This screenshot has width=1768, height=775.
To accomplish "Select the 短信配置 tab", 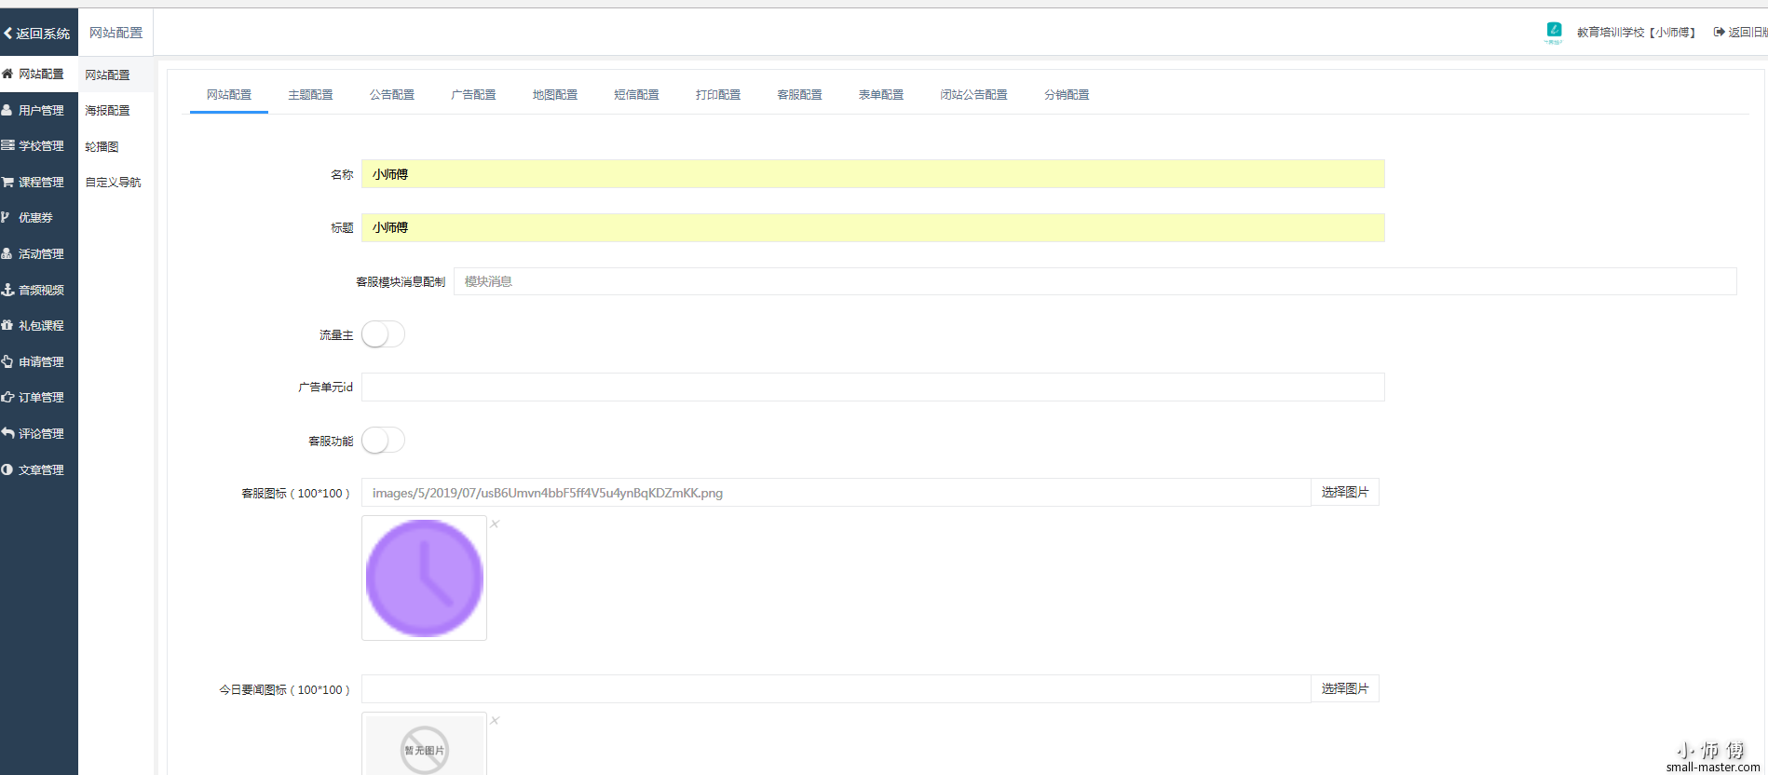I will 636,95.
